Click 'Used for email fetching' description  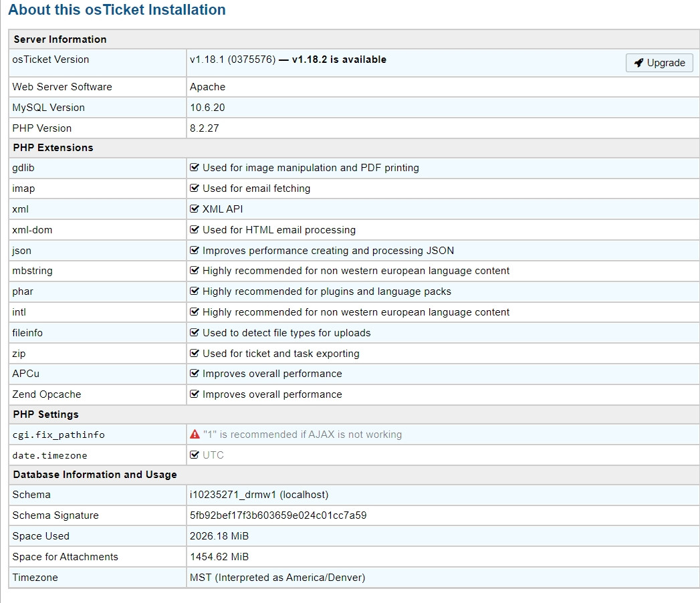256,189
